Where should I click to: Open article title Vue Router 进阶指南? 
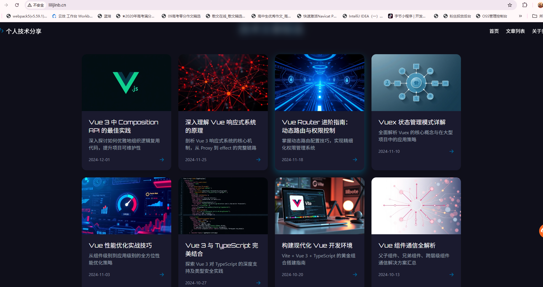click(x=315, y=126)
